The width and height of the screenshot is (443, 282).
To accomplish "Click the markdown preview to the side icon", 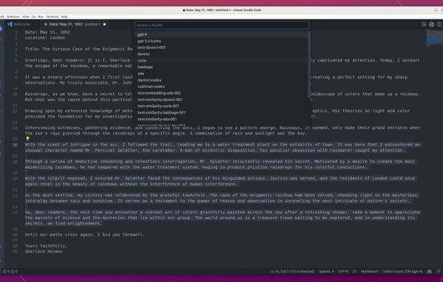I will coord(424,24).
